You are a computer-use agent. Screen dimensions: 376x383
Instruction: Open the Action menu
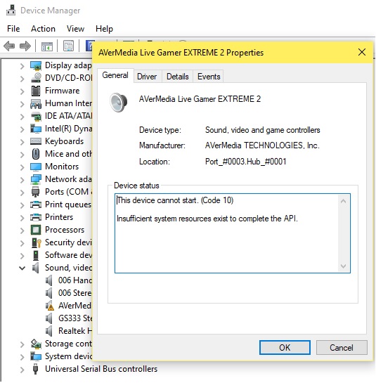[43, 29]
